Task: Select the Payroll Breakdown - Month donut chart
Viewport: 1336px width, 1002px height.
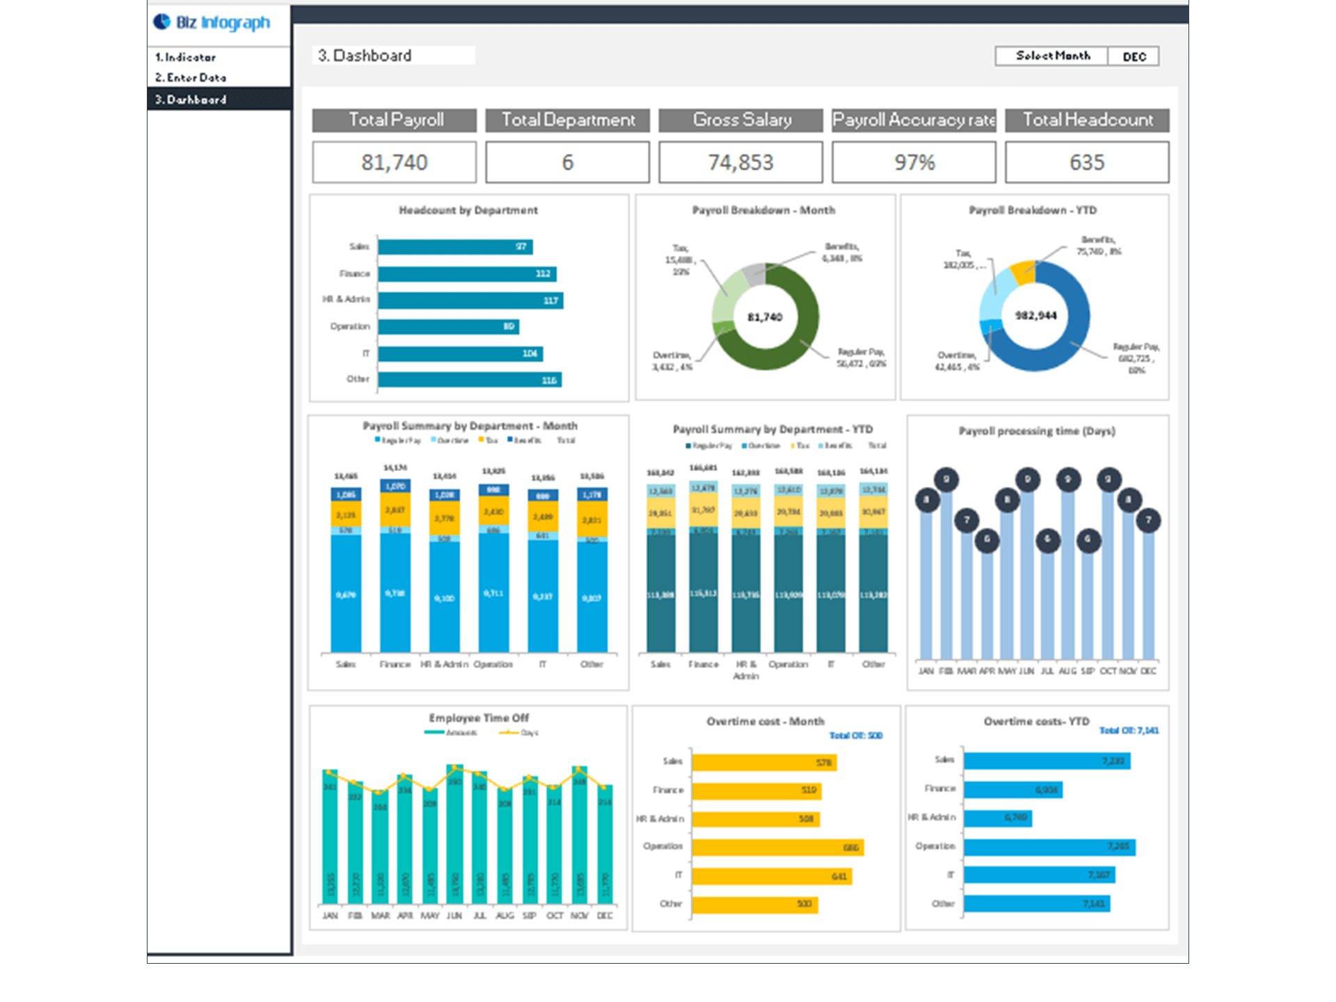Action: (x=764, y=317)
